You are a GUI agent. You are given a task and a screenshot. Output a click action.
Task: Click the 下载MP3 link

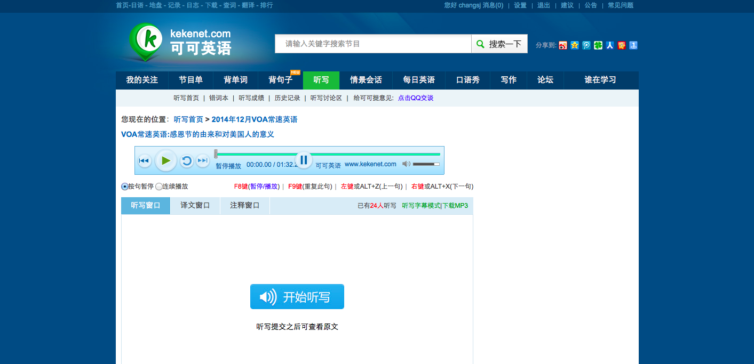pyautogui.click(x=455, y=206)
